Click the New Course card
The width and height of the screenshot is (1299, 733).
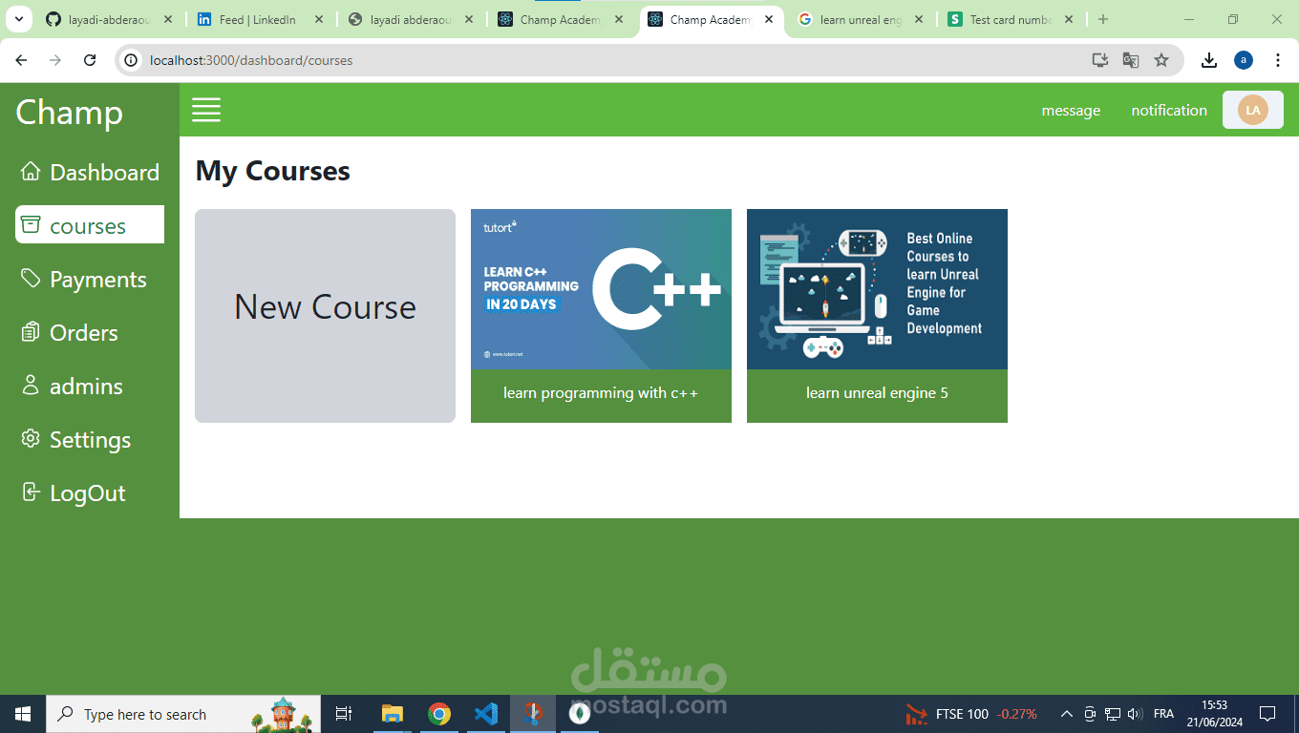325,316
